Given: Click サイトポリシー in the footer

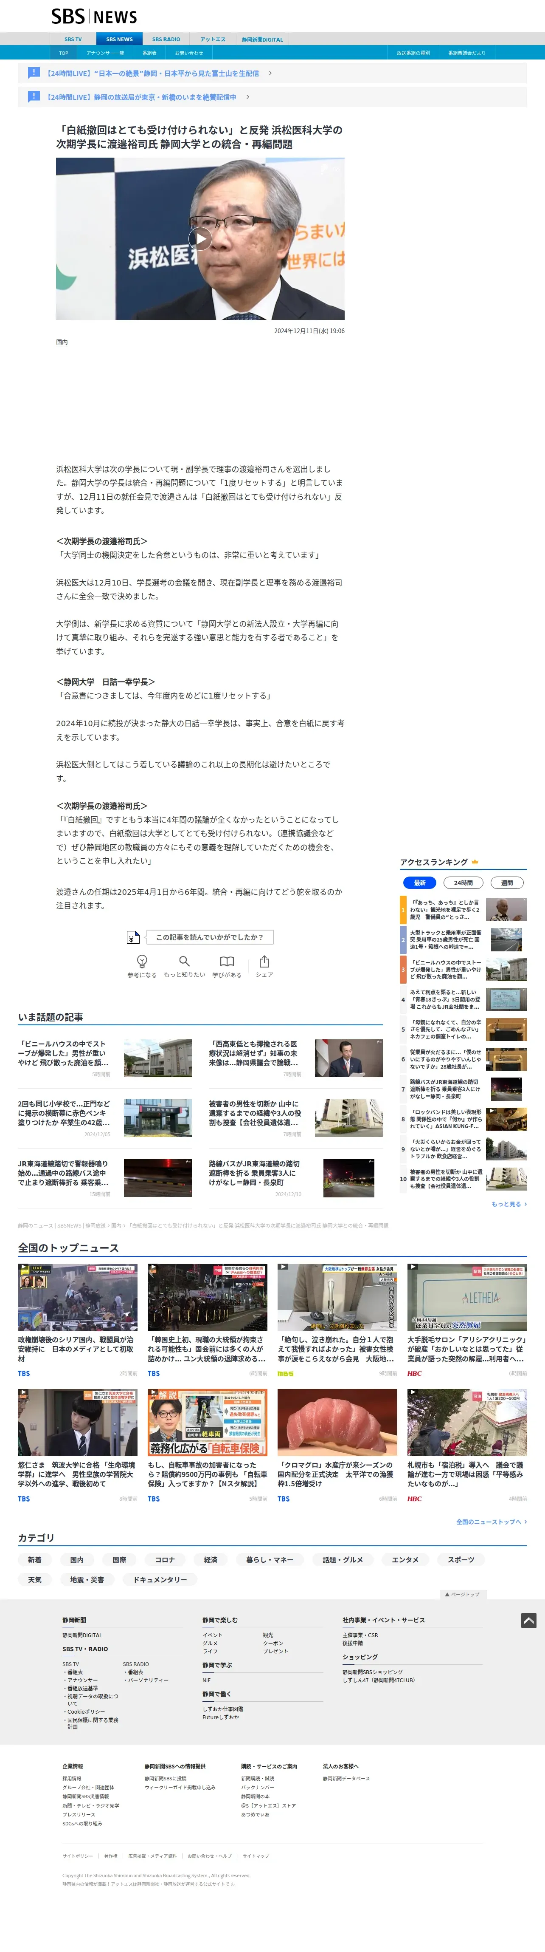Looking at the screenshot, I should (78, 1856).
